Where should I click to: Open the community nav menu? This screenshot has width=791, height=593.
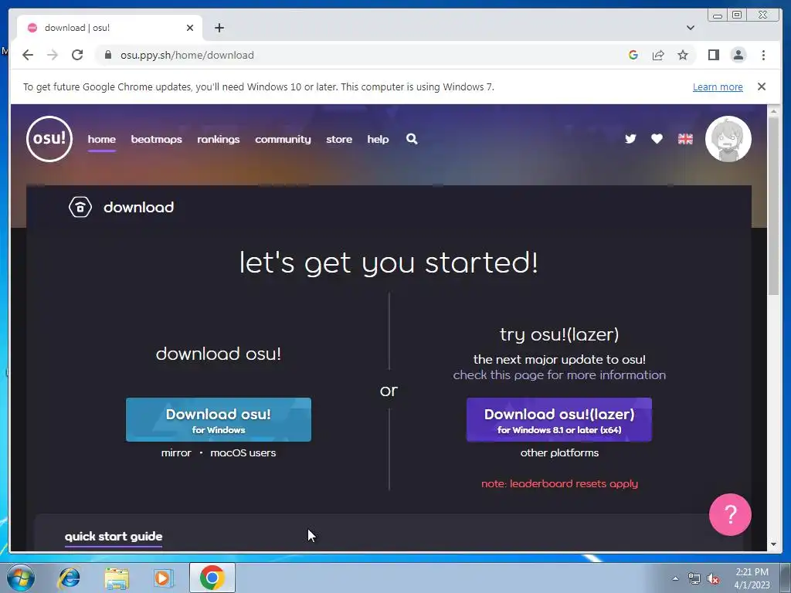pyautogui.click(x=283, y=139)
